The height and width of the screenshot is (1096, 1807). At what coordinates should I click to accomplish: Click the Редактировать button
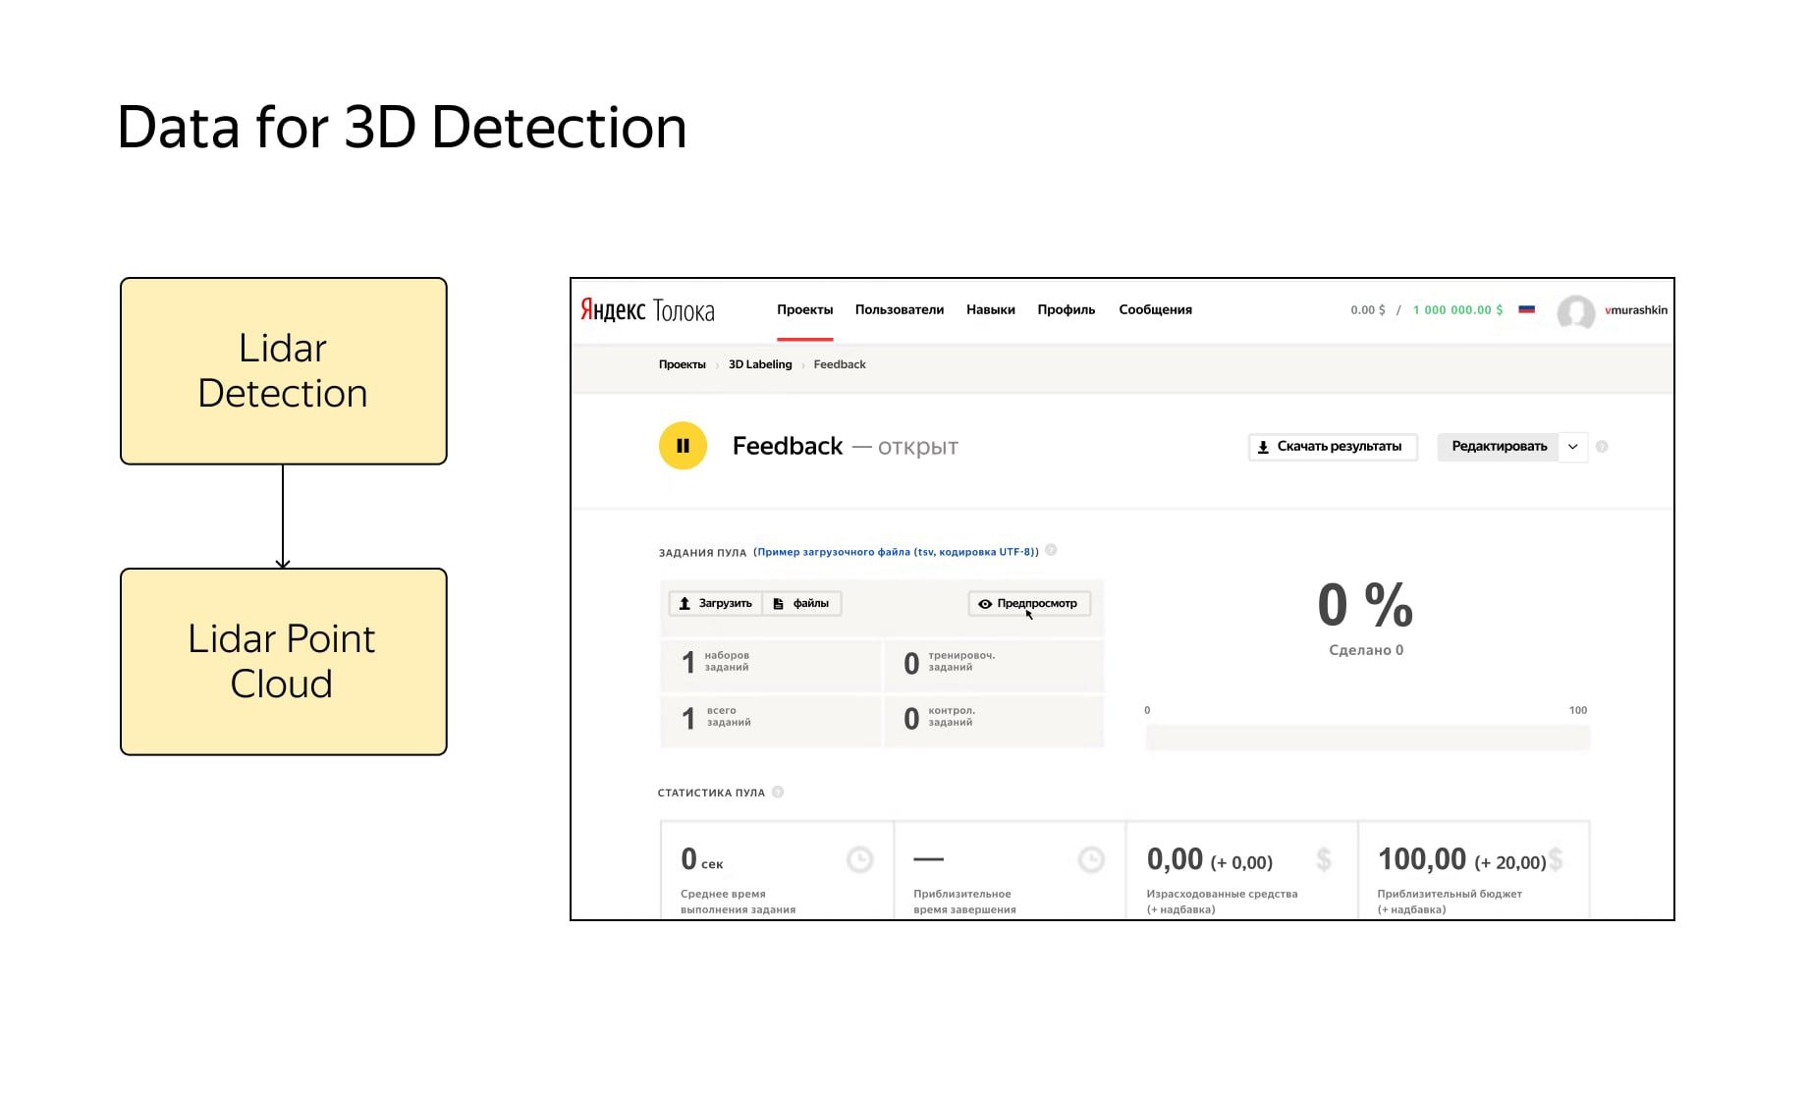tap(1499, 447)
